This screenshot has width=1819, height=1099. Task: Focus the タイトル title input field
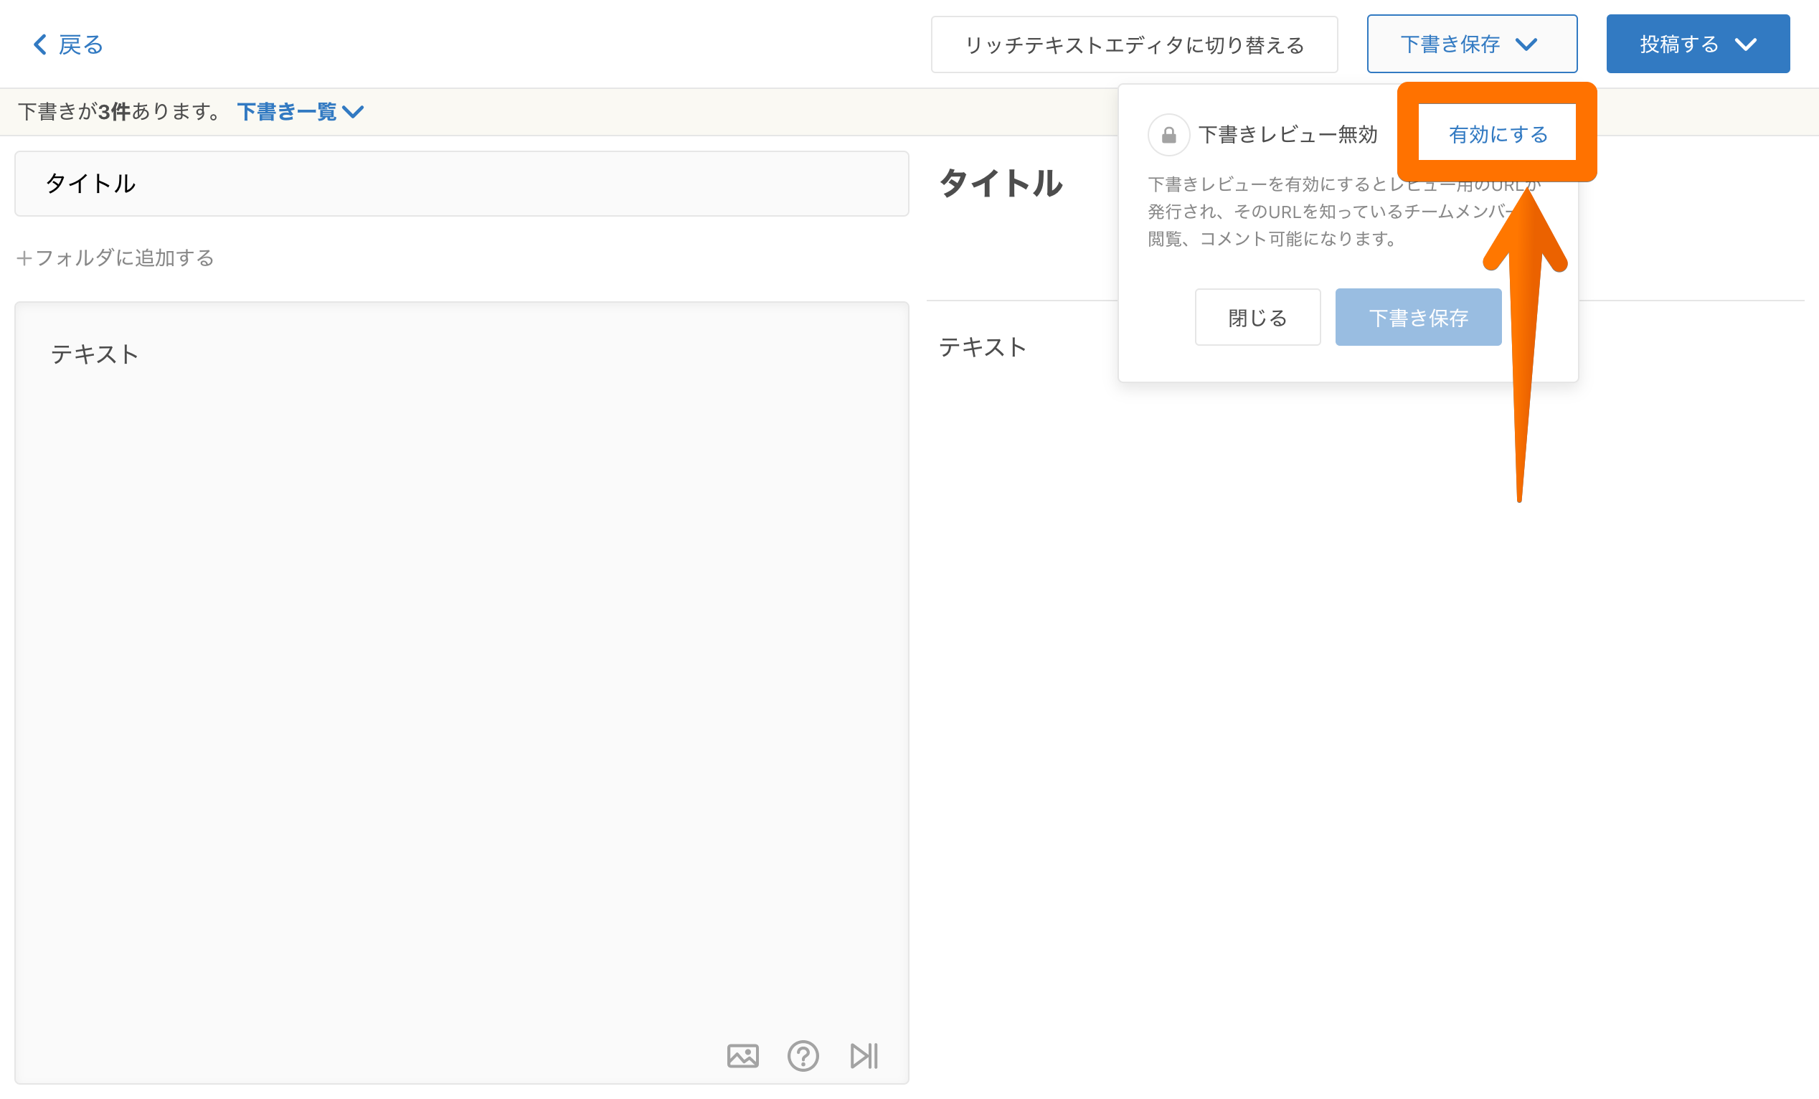461,184
